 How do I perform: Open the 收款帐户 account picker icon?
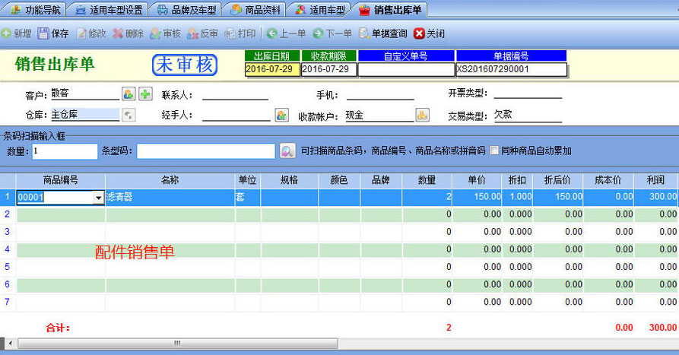tap(422, 115)
